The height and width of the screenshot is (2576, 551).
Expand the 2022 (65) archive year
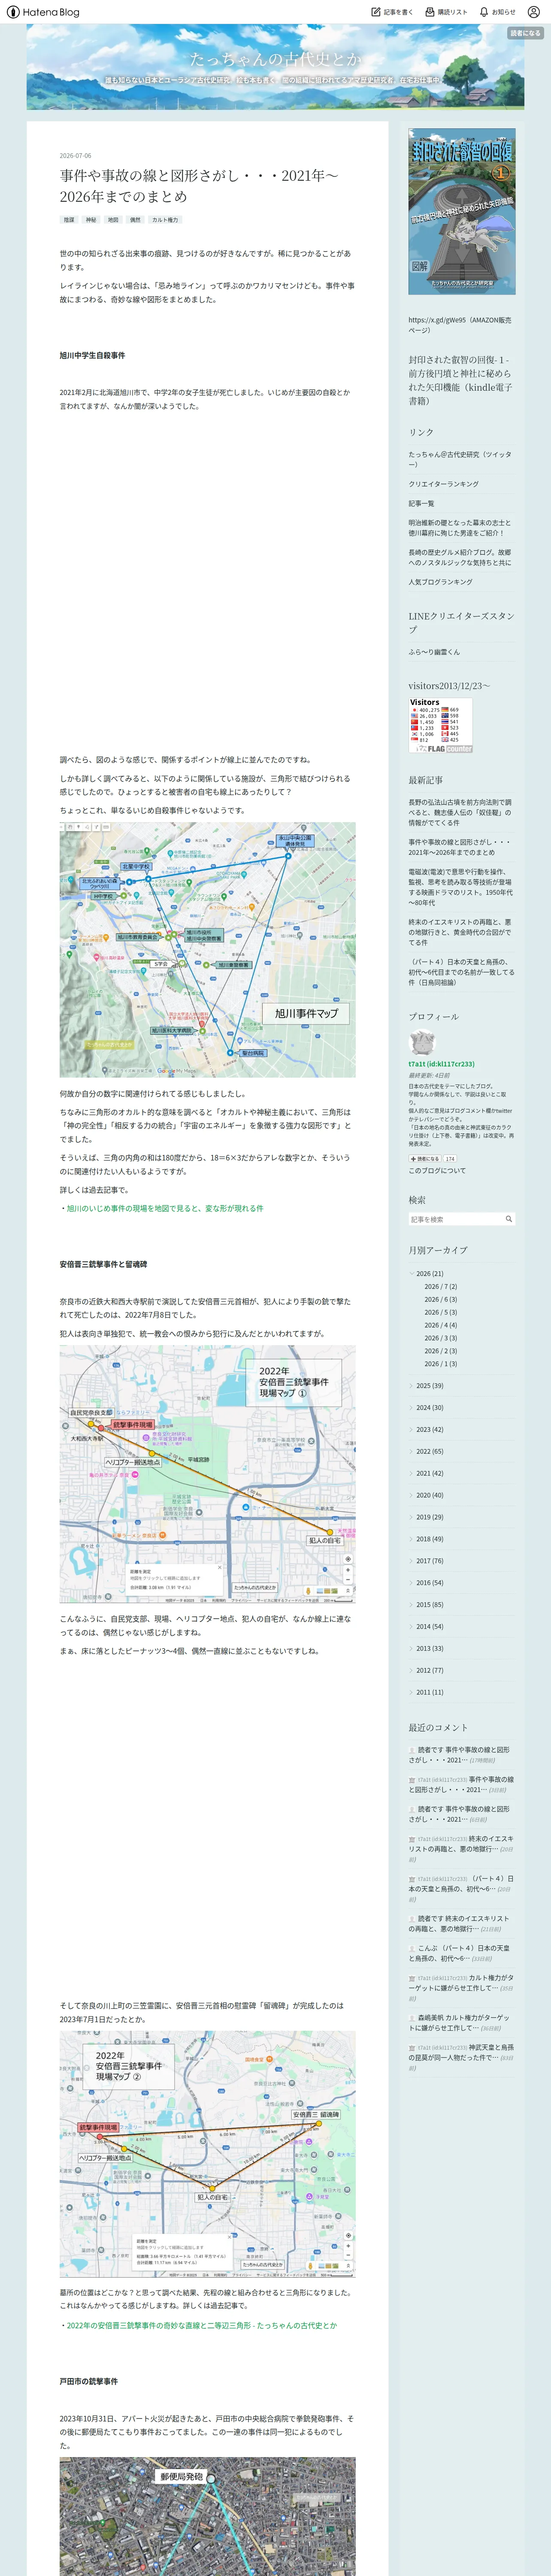coord(412,1452)
